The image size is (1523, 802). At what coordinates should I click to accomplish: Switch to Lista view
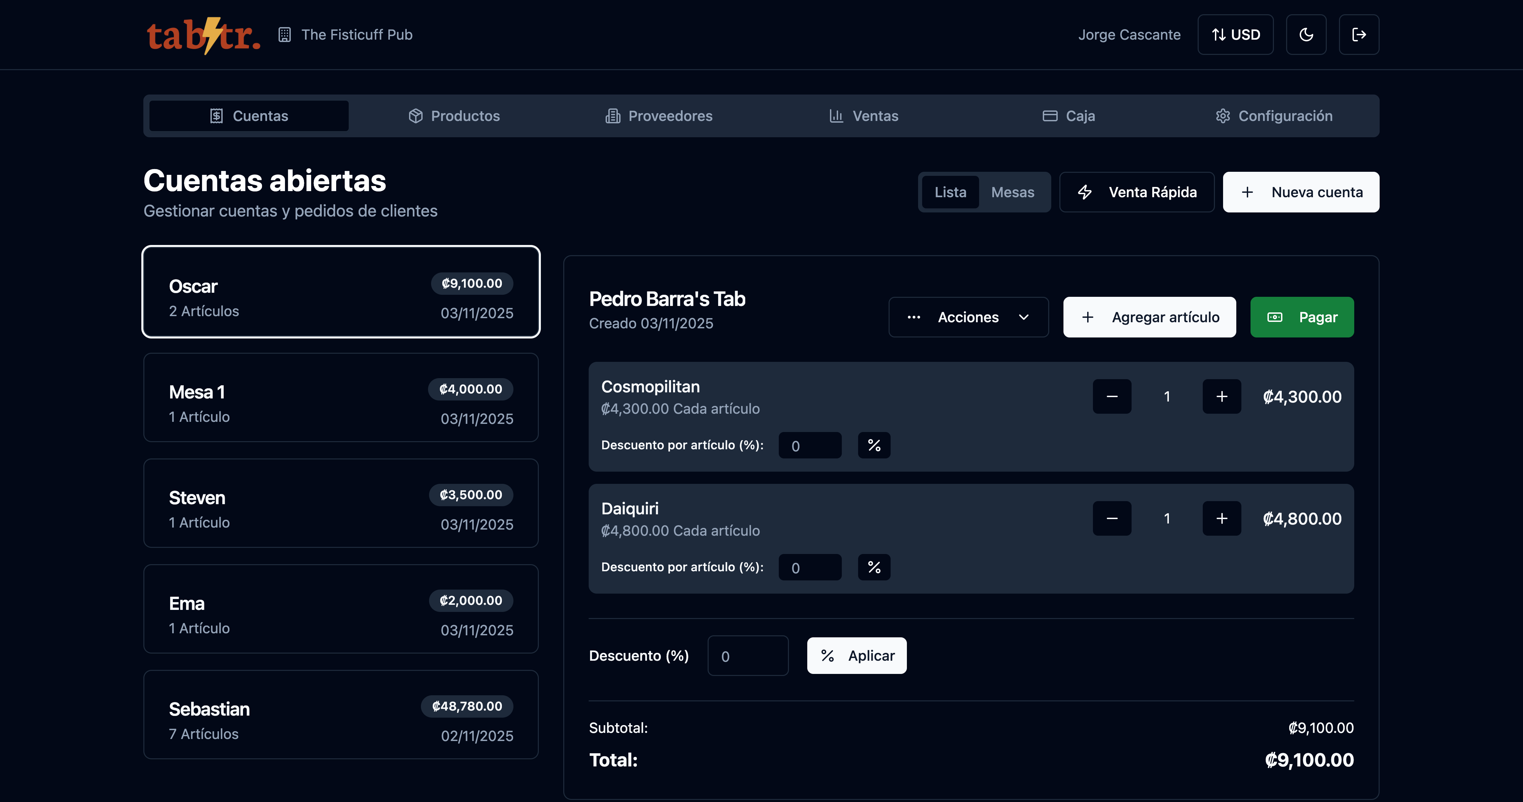pos(951,192)
